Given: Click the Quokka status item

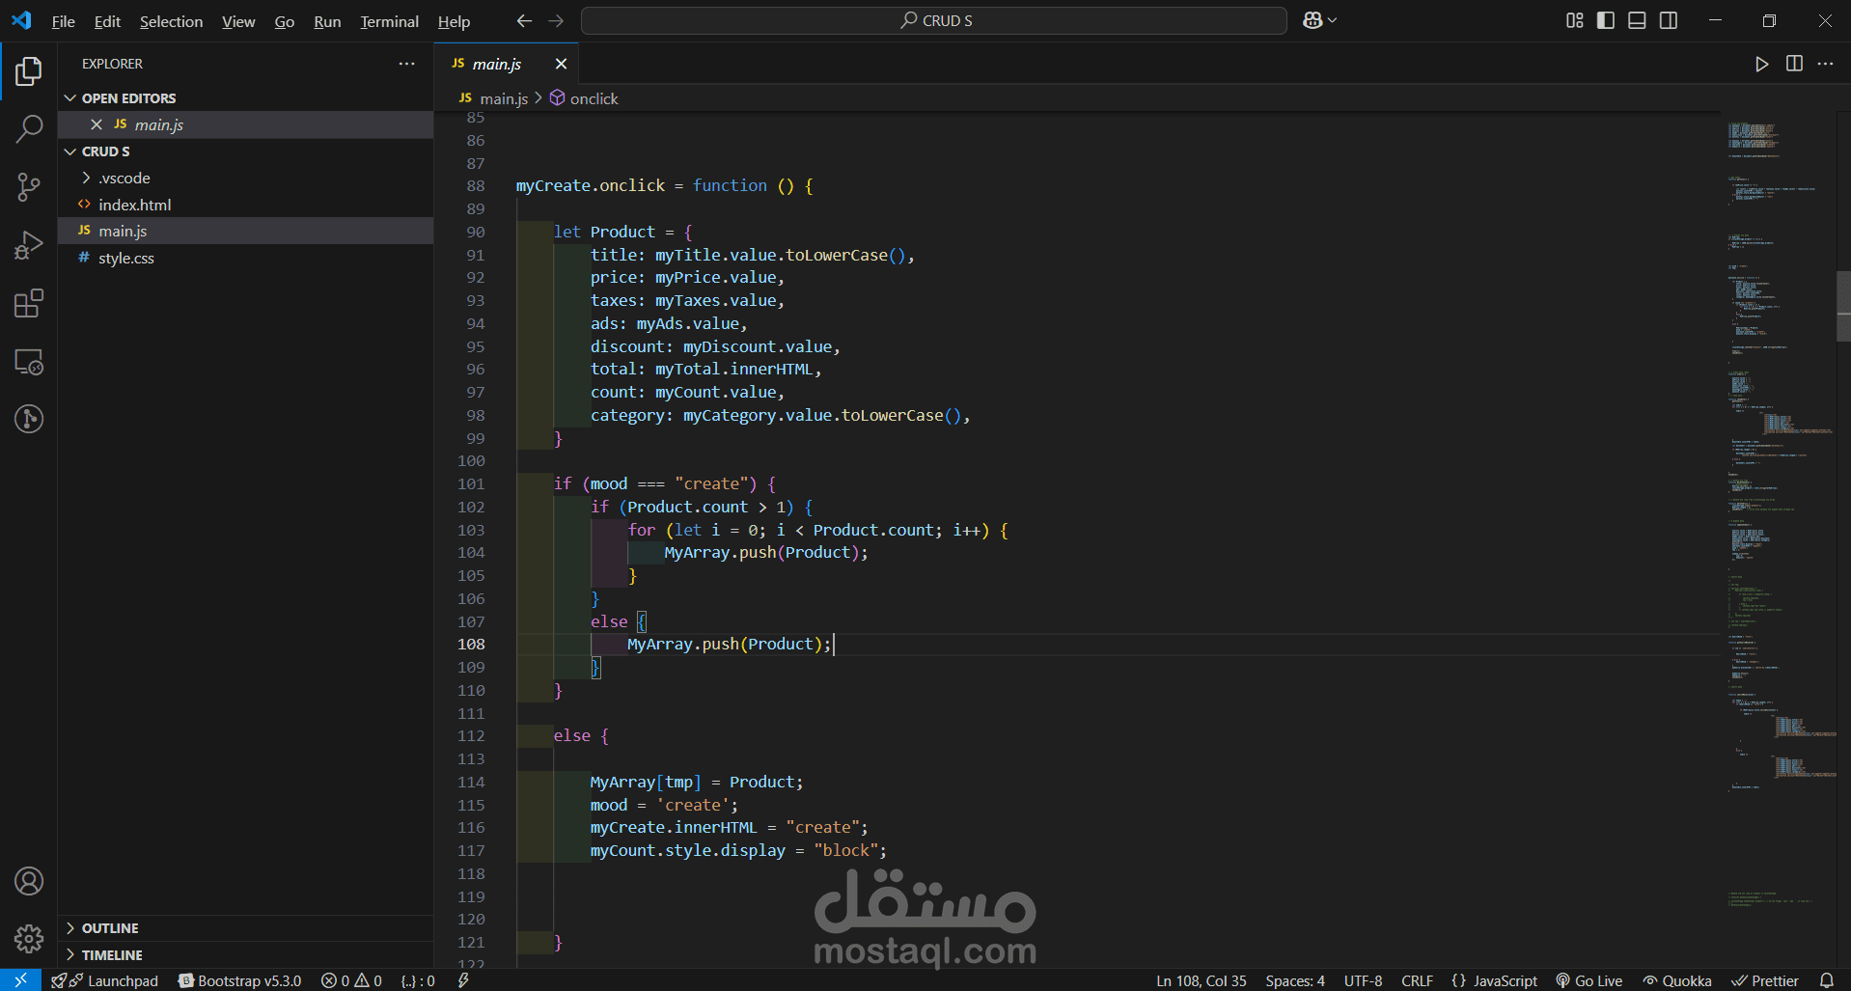Looking at the screenshot, I should point(1677,980).
